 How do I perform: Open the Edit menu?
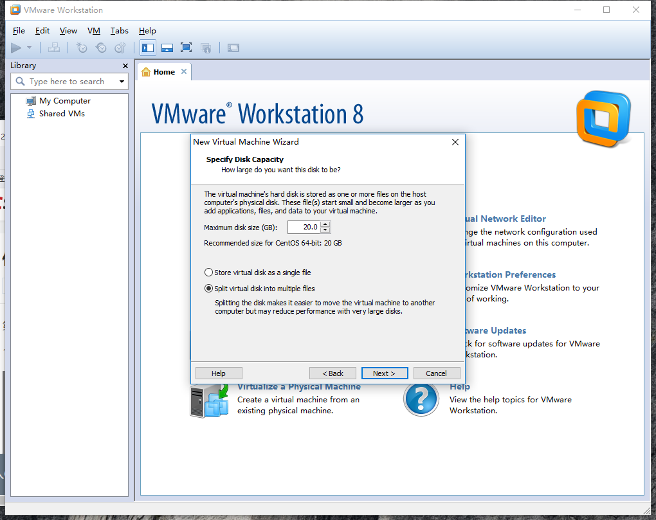coord(42,30)
